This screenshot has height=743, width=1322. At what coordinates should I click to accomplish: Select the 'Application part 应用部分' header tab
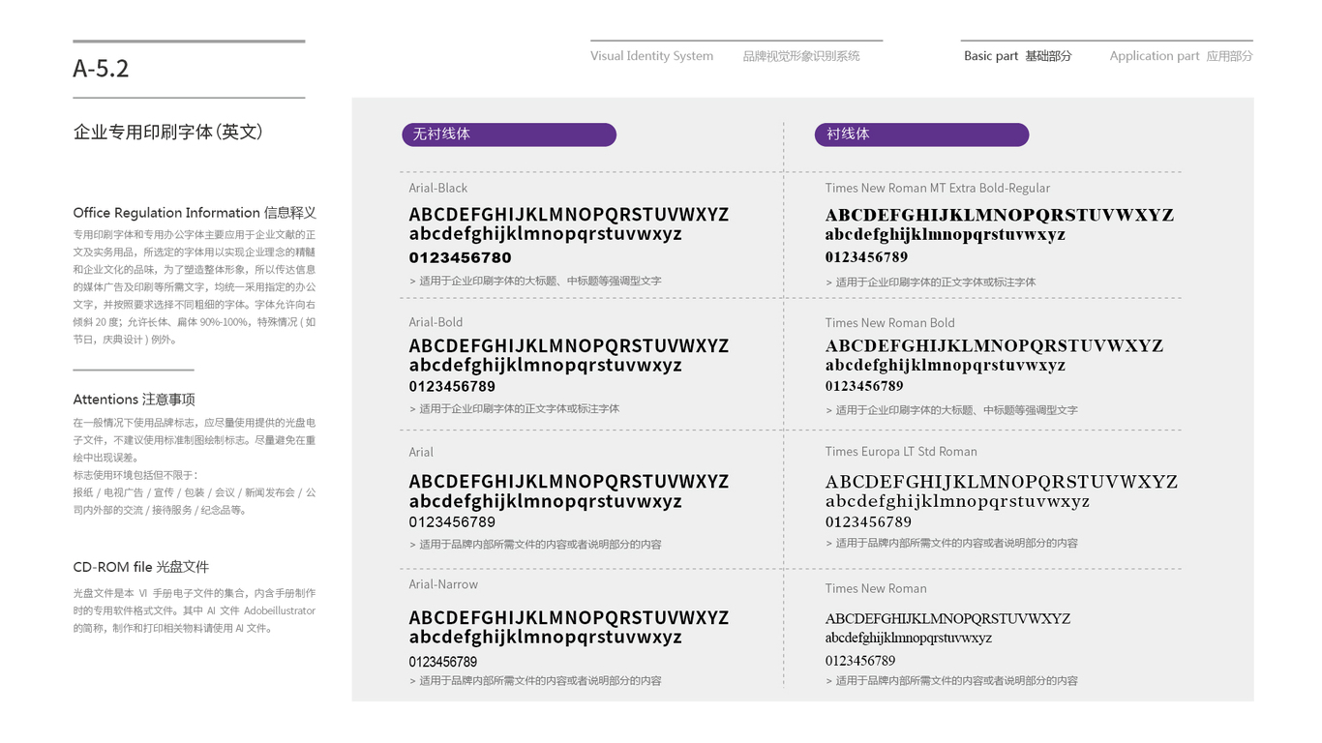coord(1181,56)
